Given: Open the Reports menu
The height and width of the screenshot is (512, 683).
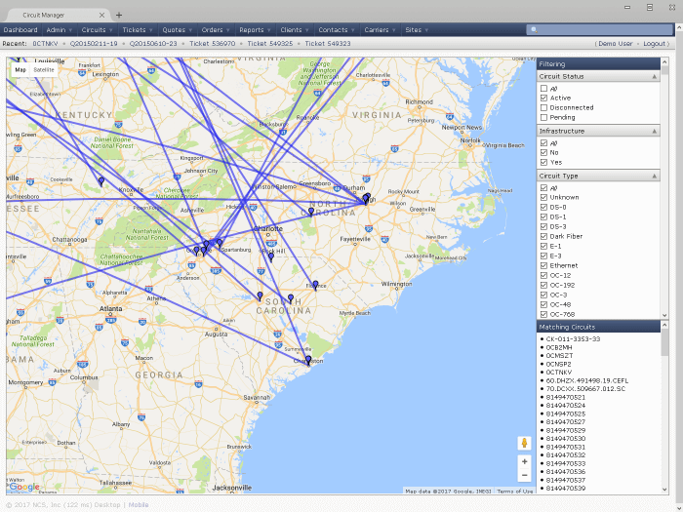Looking at the screenshot, I should [254, 30].
